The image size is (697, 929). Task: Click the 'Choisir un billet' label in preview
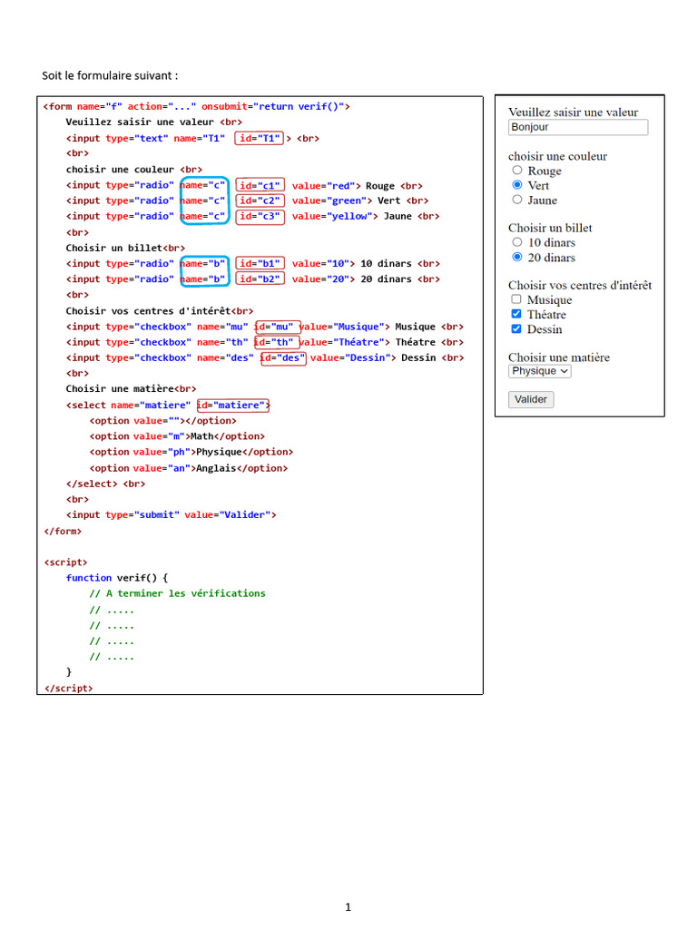(x=550, y=228)
